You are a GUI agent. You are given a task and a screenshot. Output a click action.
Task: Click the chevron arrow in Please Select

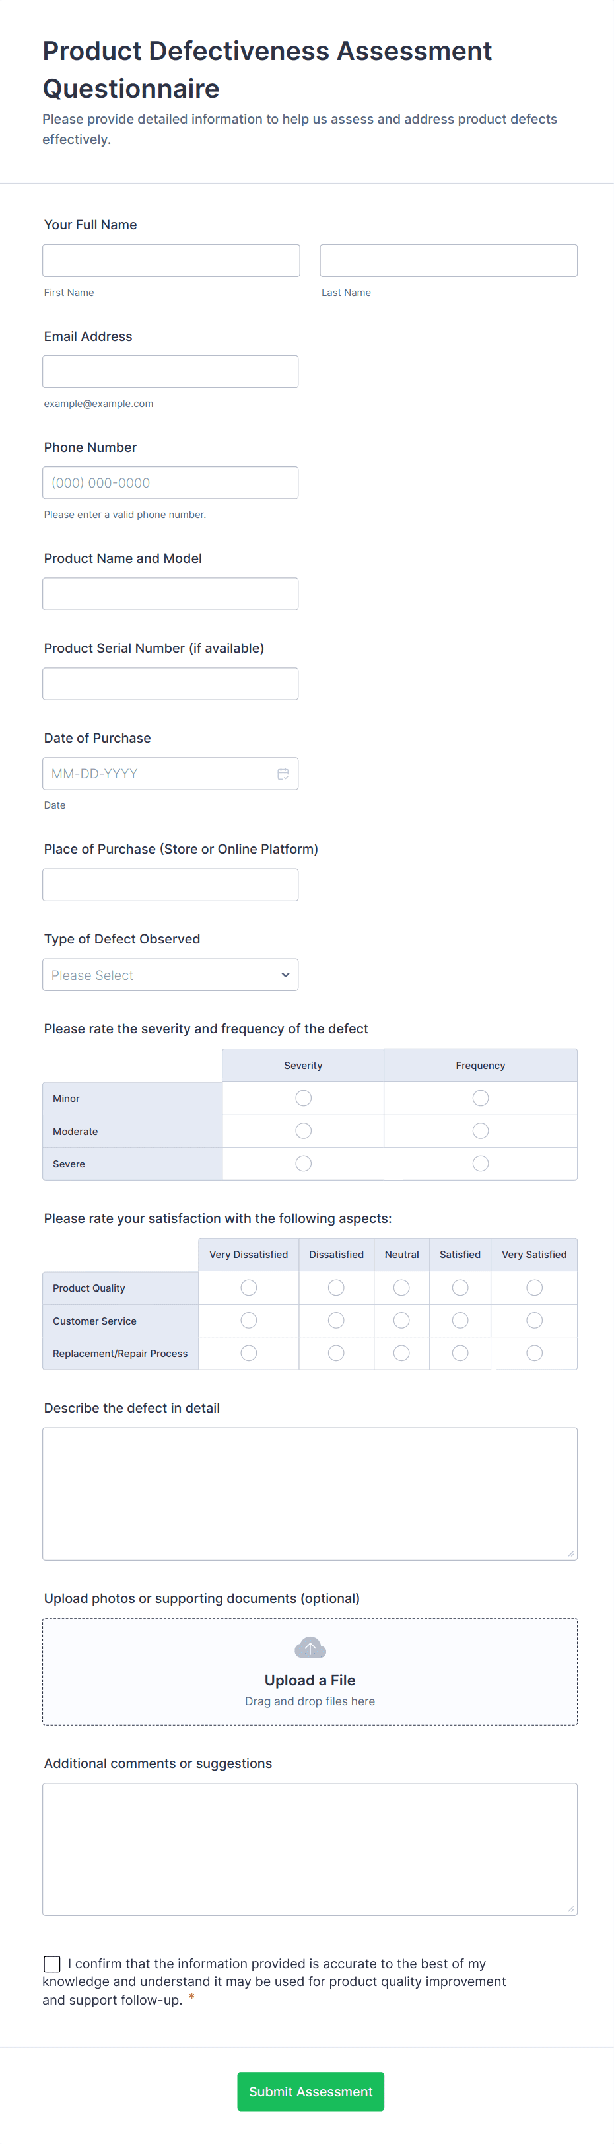[x=285, y=975]
